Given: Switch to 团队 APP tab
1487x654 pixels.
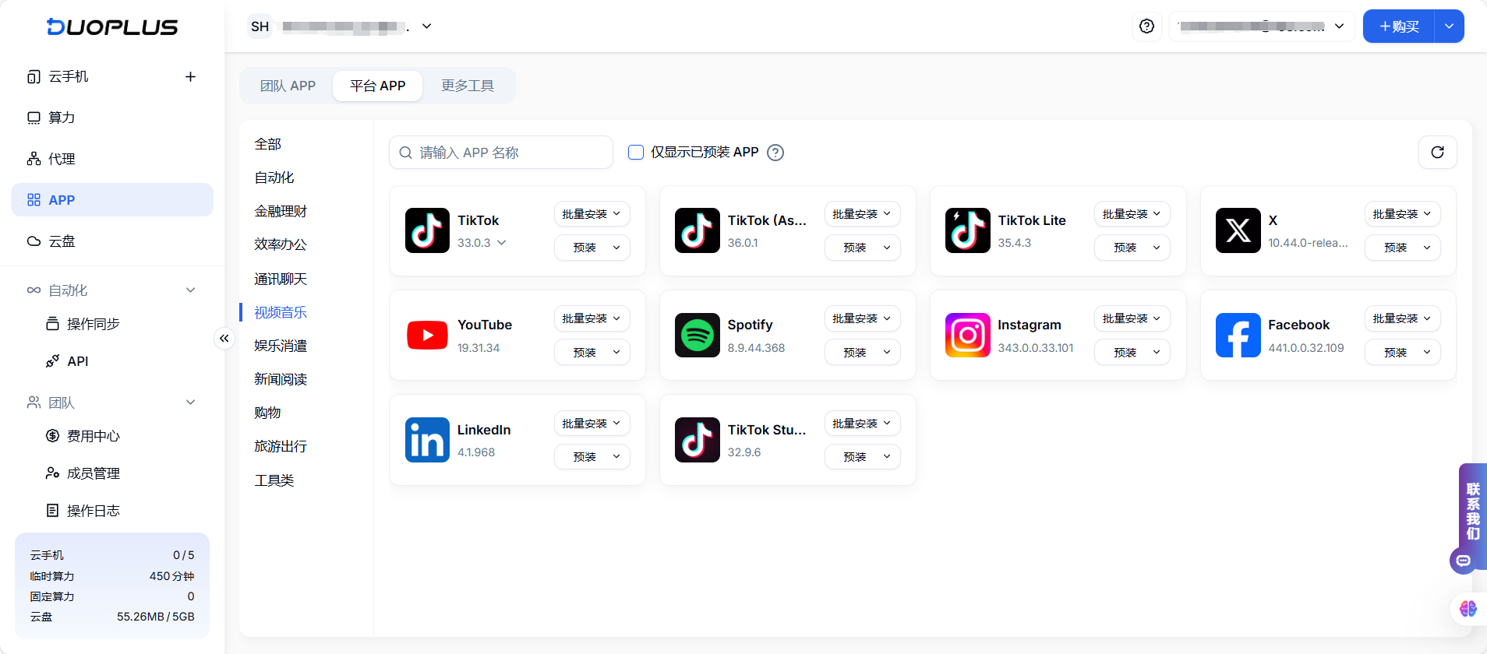Looking at the screenshot, I should (288, 86).
